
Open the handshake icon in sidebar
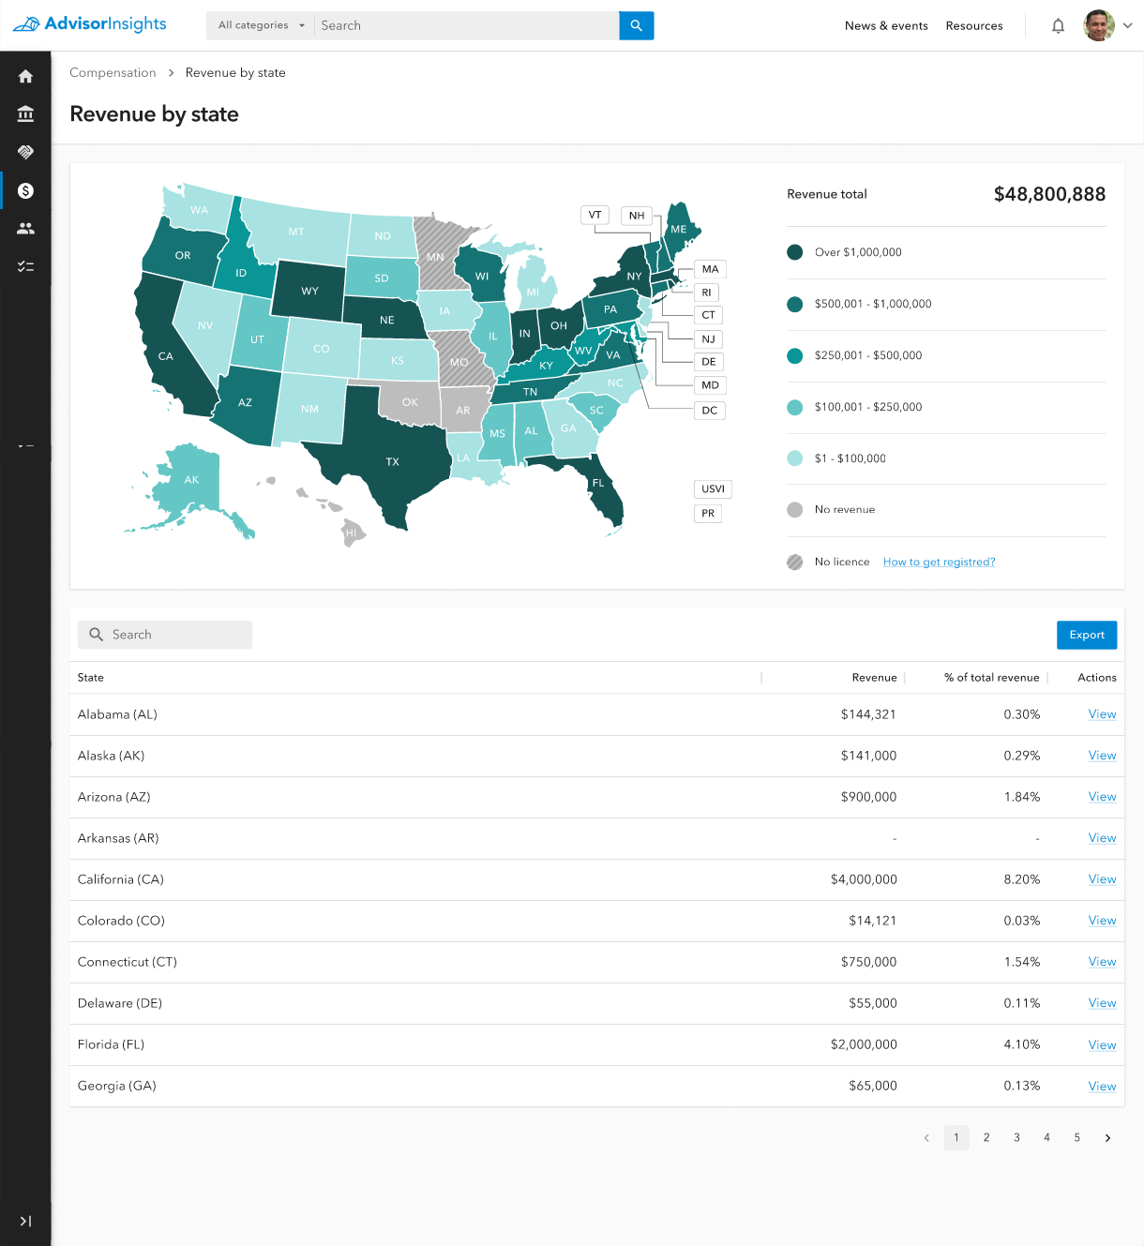pos(25,152)
